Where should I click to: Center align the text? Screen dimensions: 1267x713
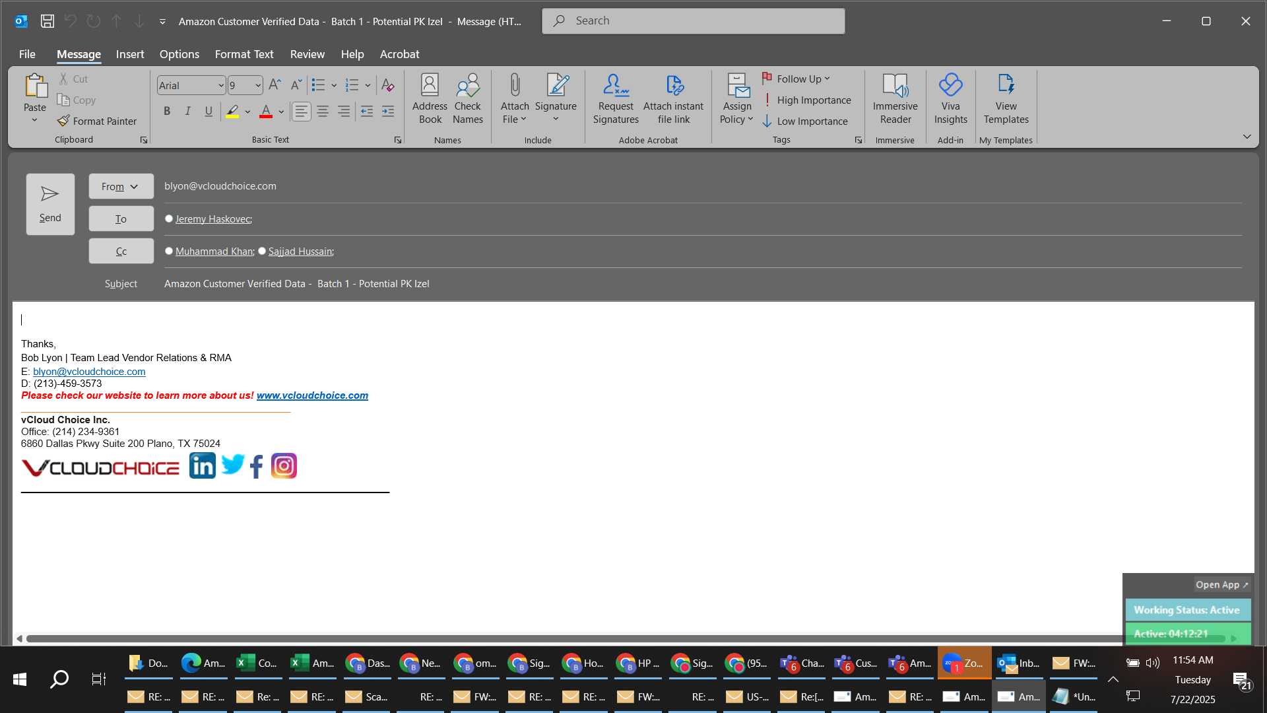[323, 112]
